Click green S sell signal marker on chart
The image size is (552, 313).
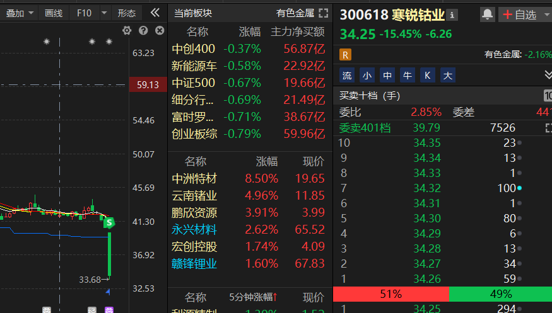109,222
